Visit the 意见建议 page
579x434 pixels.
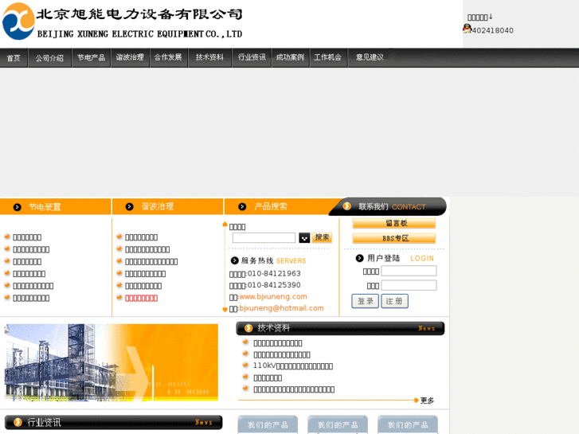pos(370,57)
